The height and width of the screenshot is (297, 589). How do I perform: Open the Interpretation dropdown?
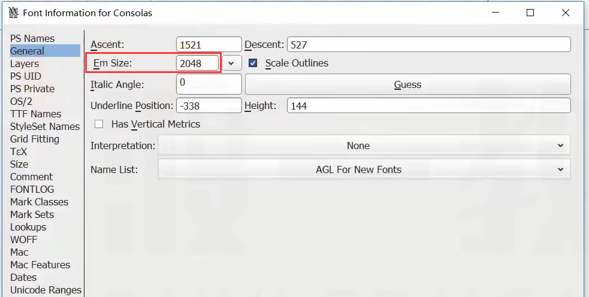364,146
